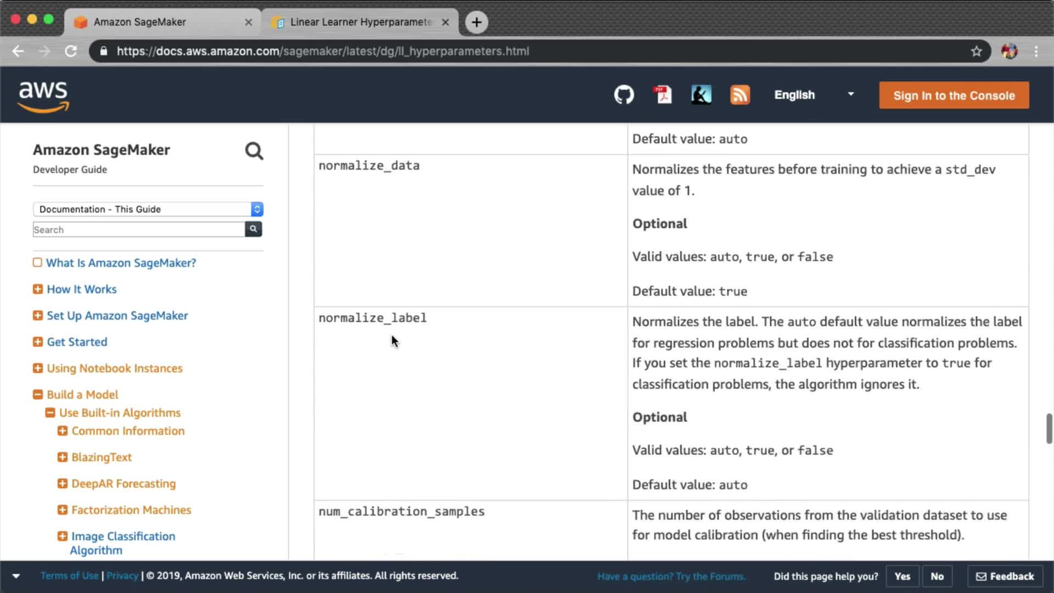Open the English language dropdown
The width and height of the screenshot is (1054, 593).
coord(814,95)
